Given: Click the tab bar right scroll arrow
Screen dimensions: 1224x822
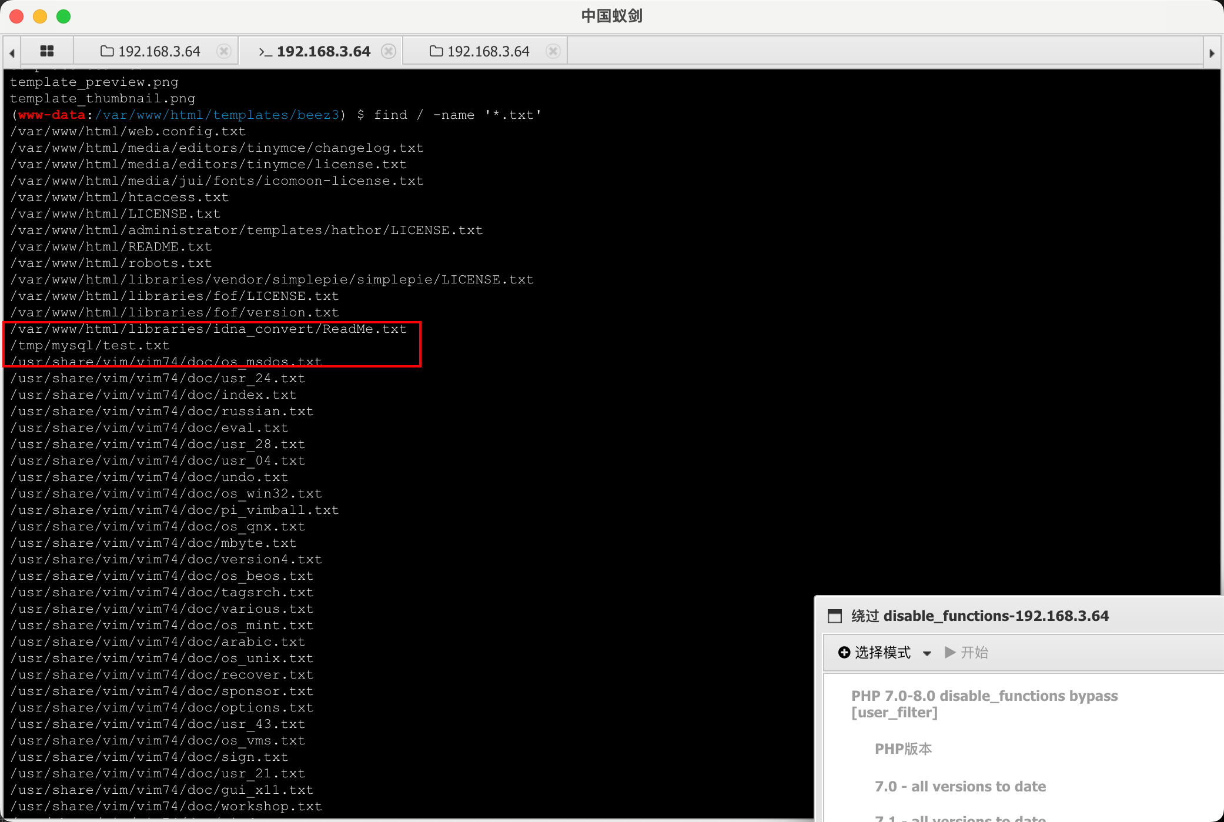Looking at the screenshot, I should pos(1212,53).
